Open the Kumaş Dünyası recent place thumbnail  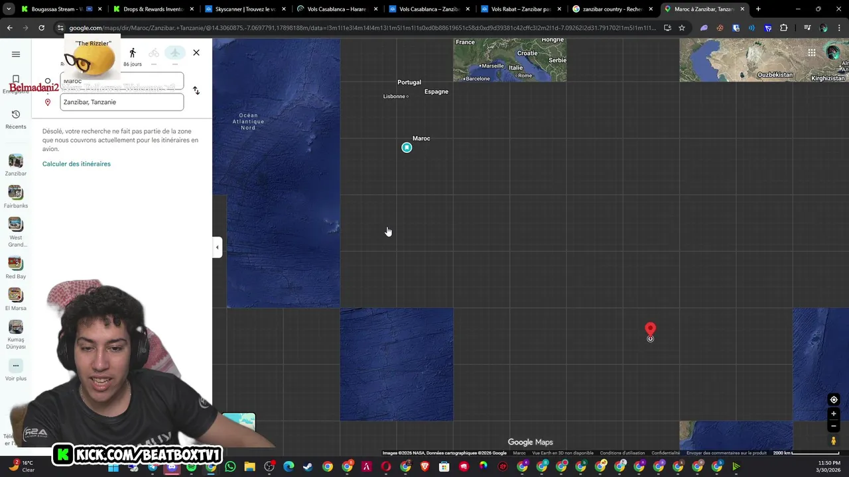16,327
